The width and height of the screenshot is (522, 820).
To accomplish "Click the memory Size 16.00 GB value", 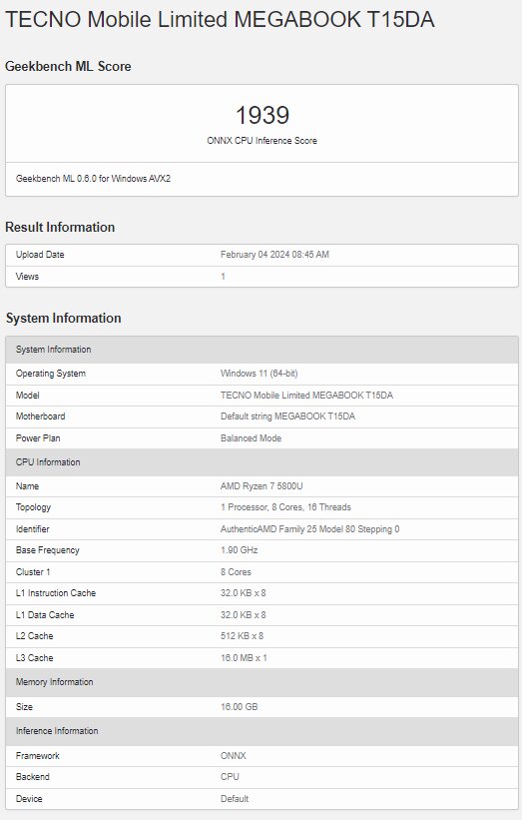I will (x=239, y=707).
